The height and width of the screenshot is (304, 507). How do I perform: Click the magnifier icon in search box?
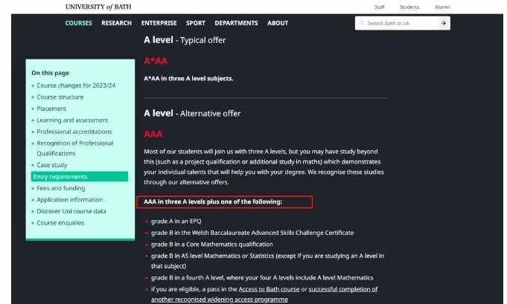point(361,23)
